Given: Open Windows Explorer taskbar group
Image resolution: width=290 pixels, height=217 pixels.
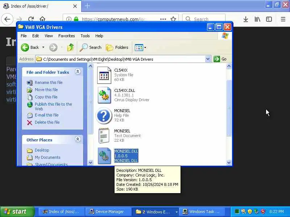Looking at the screenshot, I should (155, 212).
